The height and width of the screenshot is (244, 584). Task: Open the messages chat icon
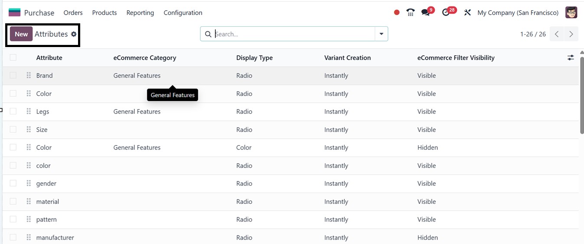tap(425, 13)
